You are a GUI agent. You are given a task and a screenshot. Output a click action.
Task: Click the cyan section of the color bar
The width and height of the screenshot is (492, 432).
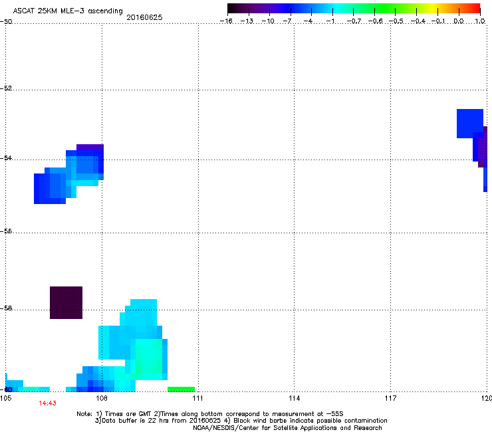coord(337,9)
